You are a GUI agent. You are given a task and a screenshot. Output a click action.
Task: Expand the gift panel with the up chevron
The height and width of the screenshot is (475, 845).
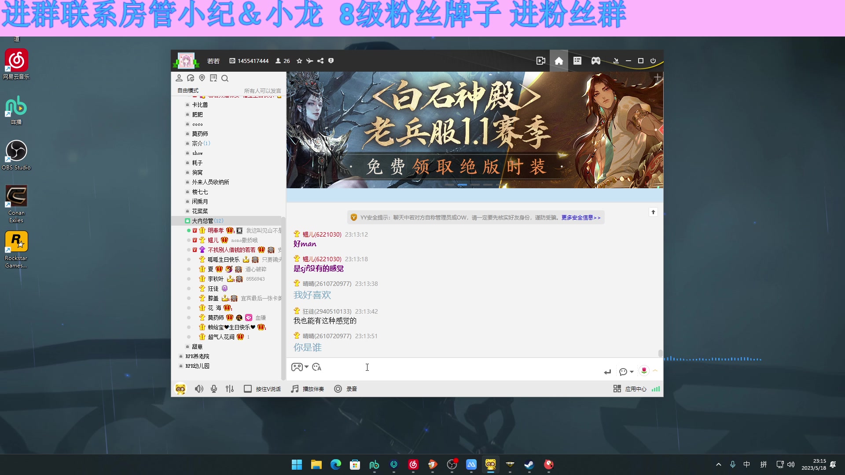click(x=655, y=371)
